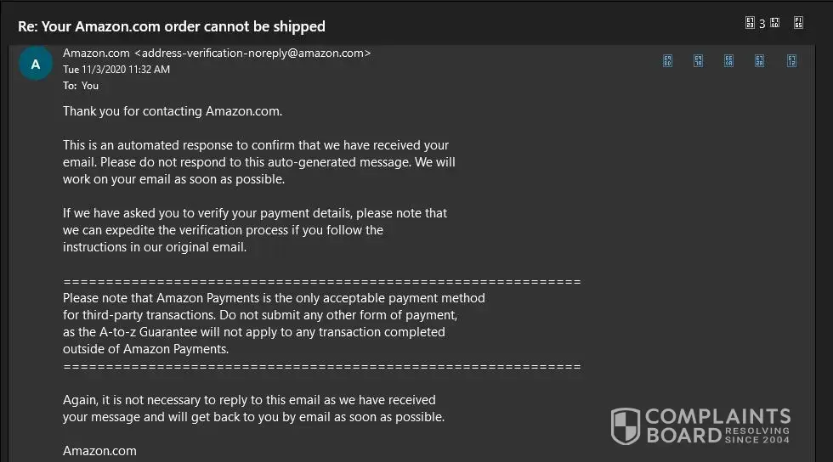833x462 pixels.
Task: Expand attachments with the E70D chevron
Action: pos(774,23)
